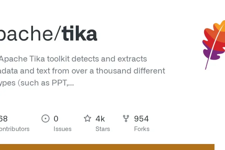This screenshot has height=150, width=225.
Task: Select the 68 contributors count
Action: click(4, 119)
